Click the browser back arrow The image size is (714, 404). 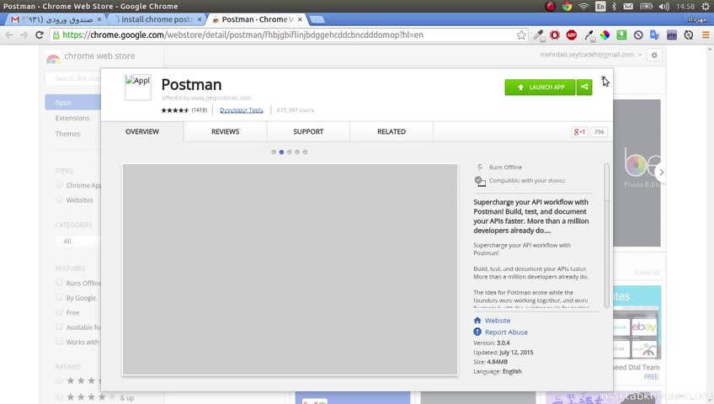point(9,35)
